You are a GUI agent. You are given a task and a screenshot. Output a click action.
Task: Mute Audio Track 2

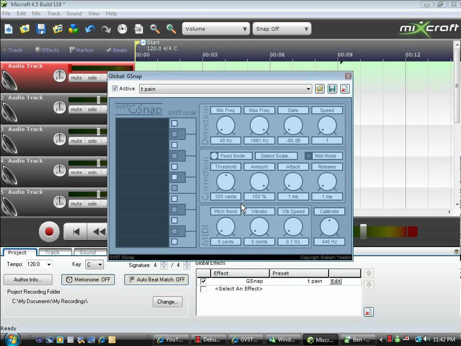77,110
